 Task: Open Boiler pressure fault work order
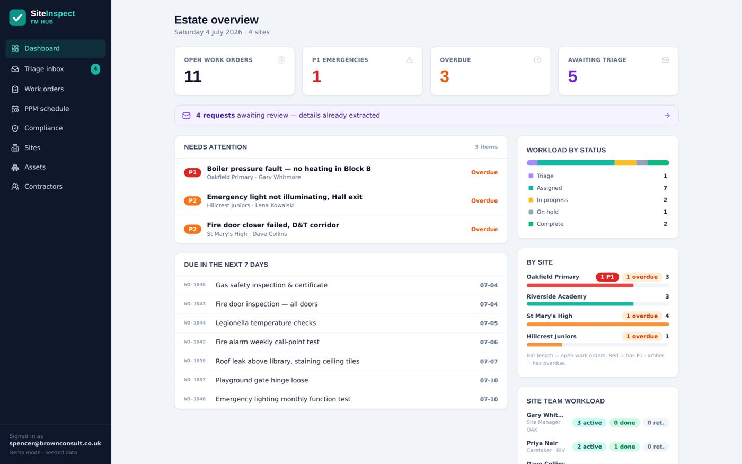tap(341, 172)
